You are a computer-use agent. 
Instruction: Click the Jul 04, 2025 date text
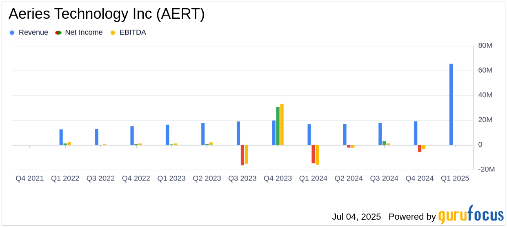tap(356, 217)
